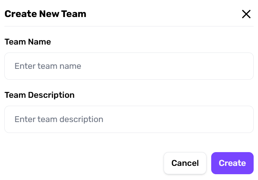The height and width of the screenshot is (180, 258).
Task: Select the text box under Team Description
Action: coord(129,119)
